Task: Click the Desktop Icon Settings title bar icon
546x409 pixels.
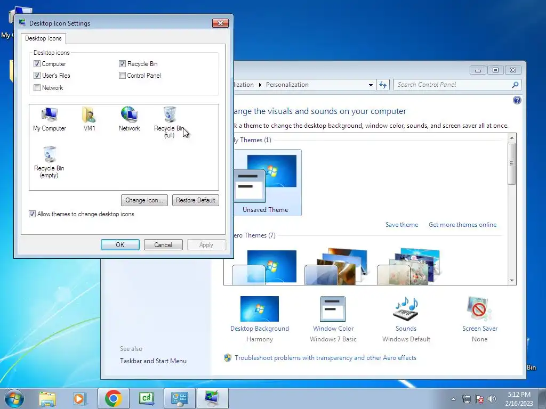Action: click(22, 23)
